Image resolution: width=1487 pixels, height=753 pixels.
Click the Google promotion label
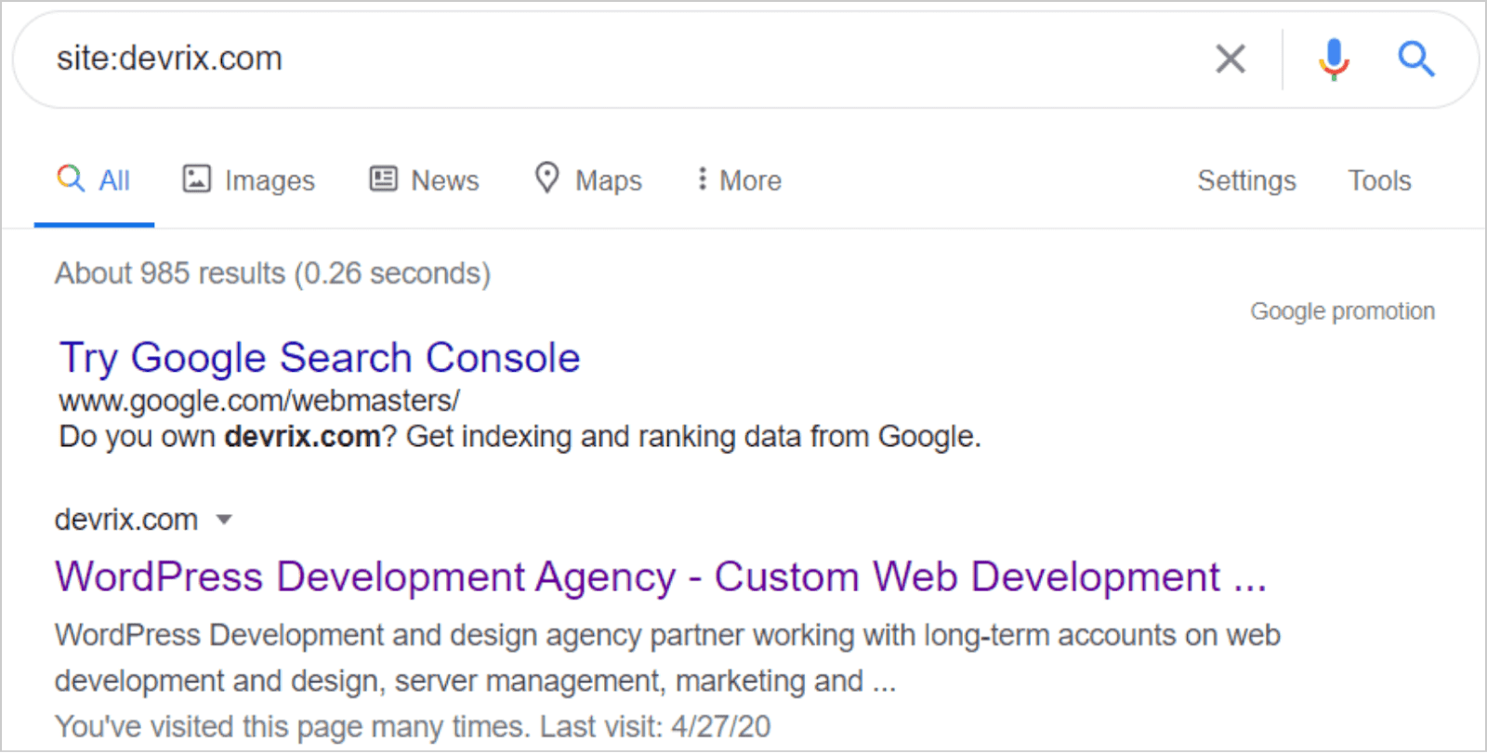tap(1342, 311)
